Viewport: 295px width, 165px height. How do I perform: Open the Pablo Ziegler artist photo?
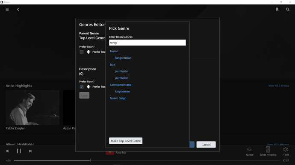pyautogui.click(x=32, y=108)
